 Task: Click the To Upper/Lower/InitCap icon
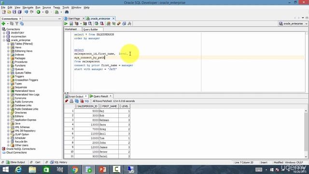pyautogui.click(x=114, y=24)
